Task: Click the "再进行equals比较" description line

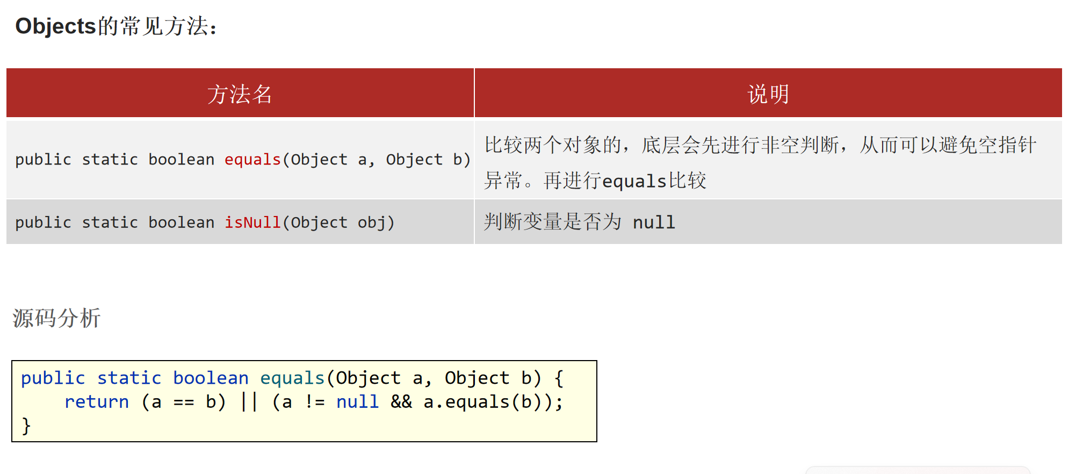Action: (625, 181)
